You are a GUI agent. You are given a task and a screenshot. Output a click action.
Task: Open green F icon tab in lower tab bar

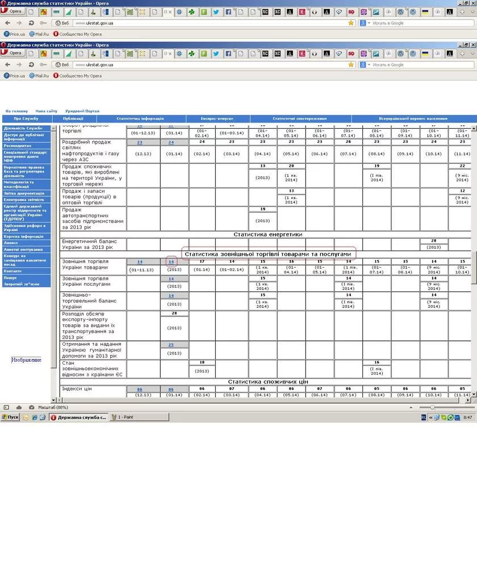pyautogui.click(x=204, y=53)
